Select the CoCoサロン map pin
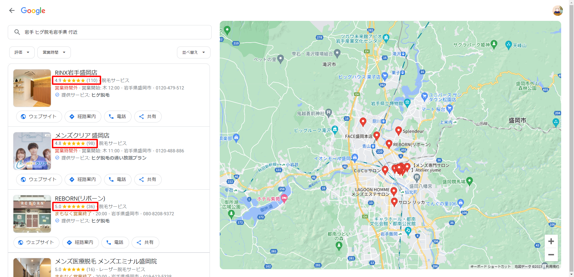 pos(385,170)
